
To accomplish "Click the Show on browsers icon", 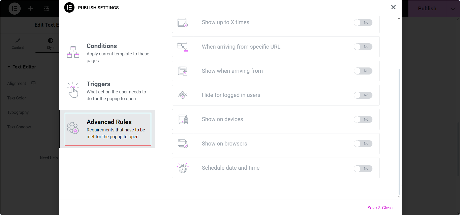I will coord(183,144).
